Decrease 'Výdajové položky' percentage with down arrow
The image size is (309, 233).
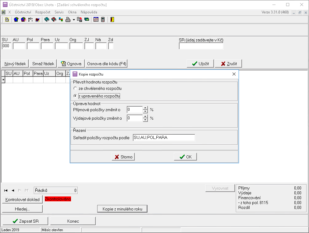(145, 120)
